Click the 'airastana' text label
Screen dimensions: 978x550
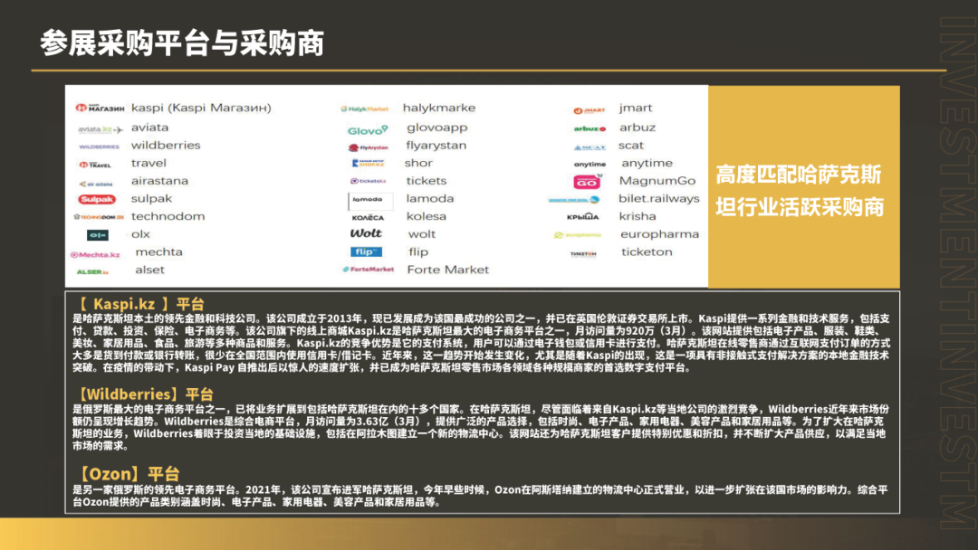click(159, 181)
